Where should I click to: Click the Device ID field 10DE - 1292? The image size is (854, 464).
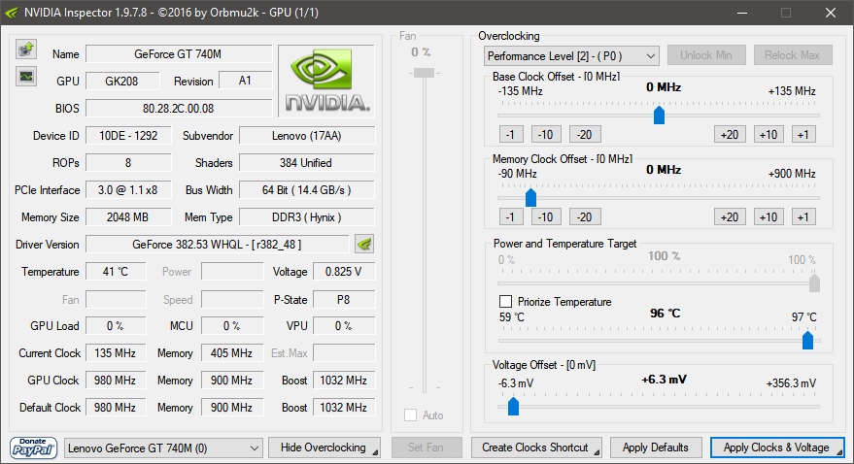128,136
